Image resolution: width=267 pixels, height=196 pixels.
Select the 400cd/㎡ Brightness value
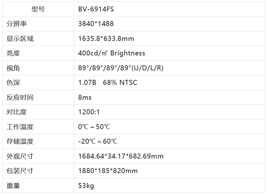pyautogui.click(x=112, y=53)
